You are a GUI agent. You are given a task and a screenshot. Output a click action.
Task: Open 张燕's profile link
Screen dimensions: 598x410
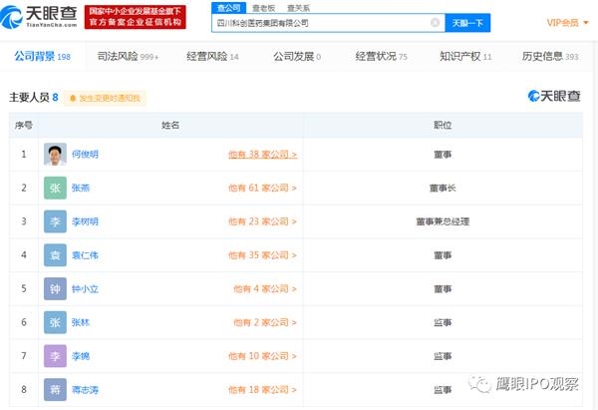(81, 188)
